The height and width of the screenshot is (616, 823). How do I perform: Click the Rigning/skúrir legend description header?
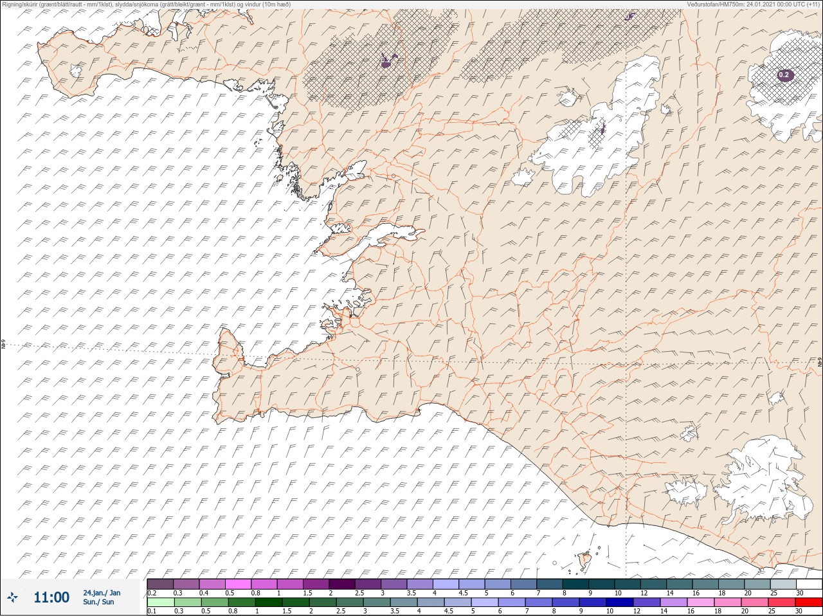(x=146, y=5)
